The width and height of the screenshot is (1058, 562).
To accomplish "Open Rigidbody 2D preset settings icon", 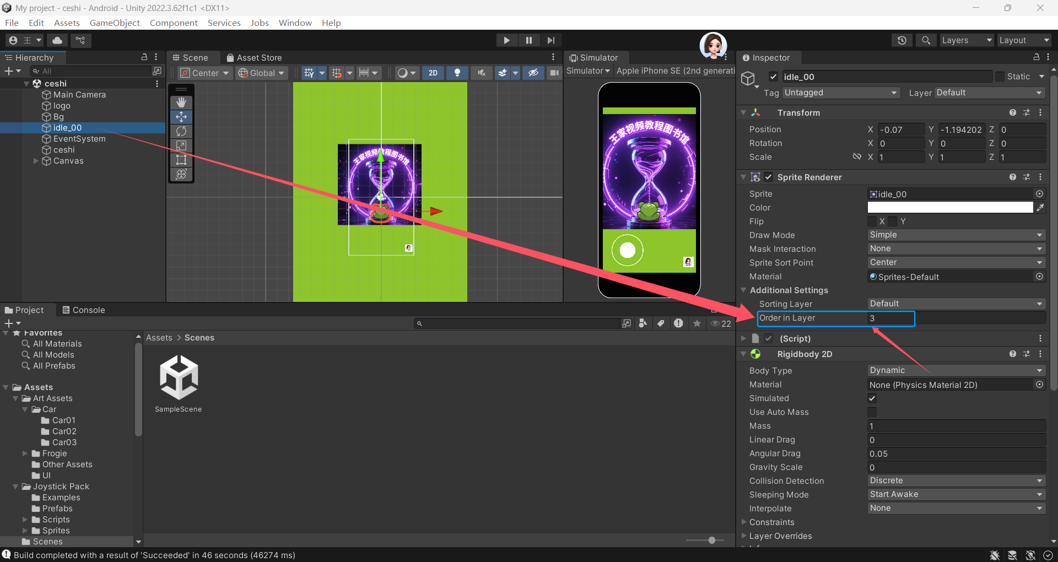I will point(1027,354).
